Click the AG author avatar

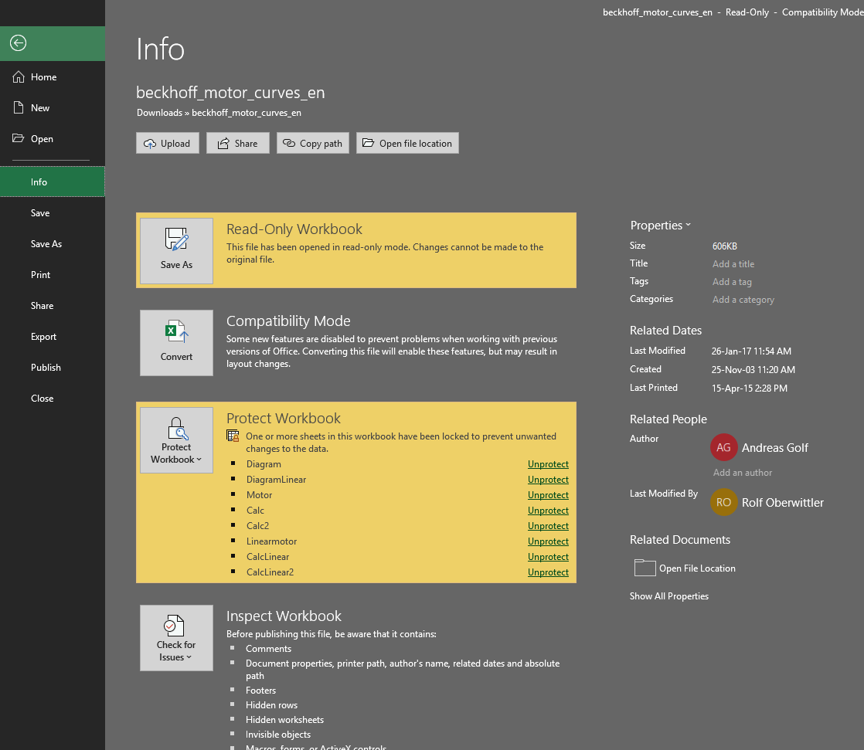[x=723, y=448]
